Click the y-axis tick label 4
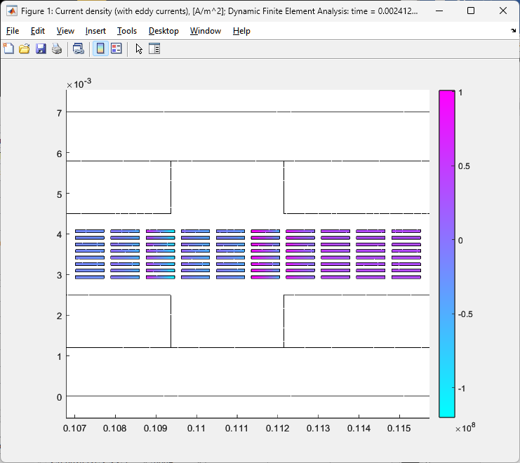 click(60, 234)
